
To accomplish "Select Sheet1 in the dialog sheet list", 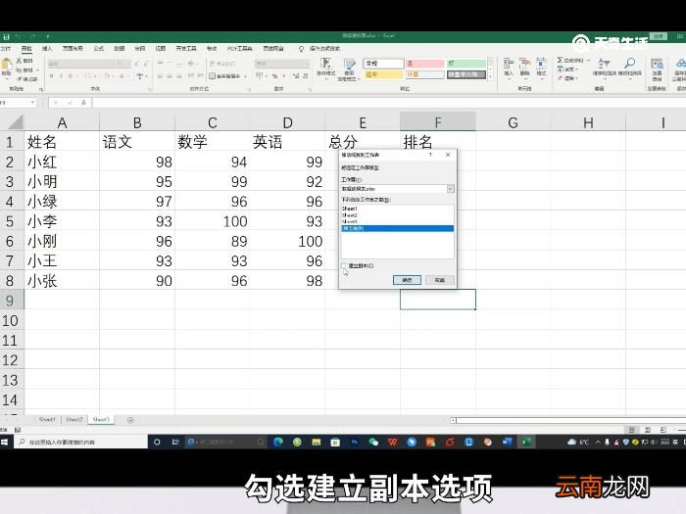I will pyautogui.click(x=397, y=209).
